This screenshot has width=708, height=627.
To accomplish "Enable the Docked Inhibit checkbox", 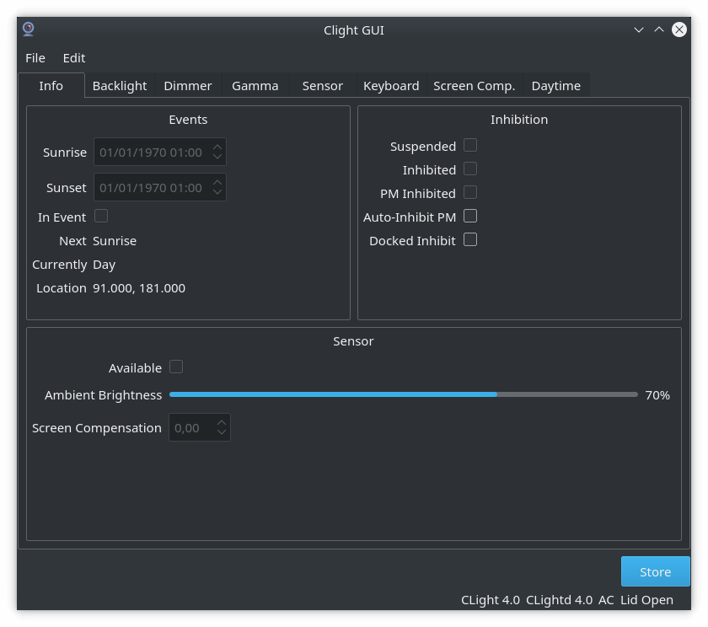I will (x=470, y=239).
